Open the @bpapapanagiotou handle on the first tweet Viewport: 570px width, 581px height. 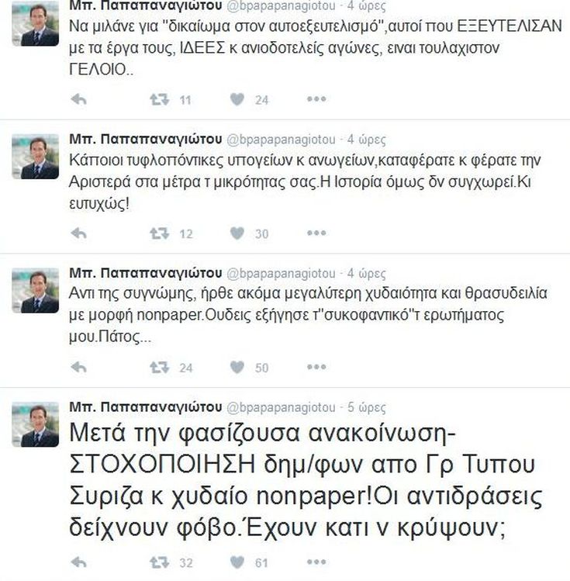click(x=281, y=5)
